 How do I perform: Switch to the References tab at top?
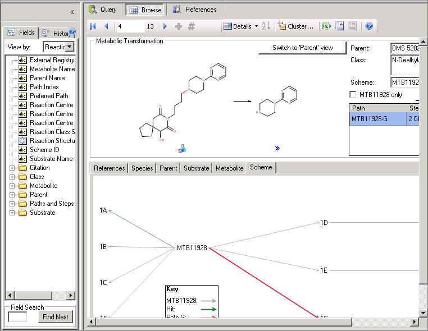[x=195, y=10]
